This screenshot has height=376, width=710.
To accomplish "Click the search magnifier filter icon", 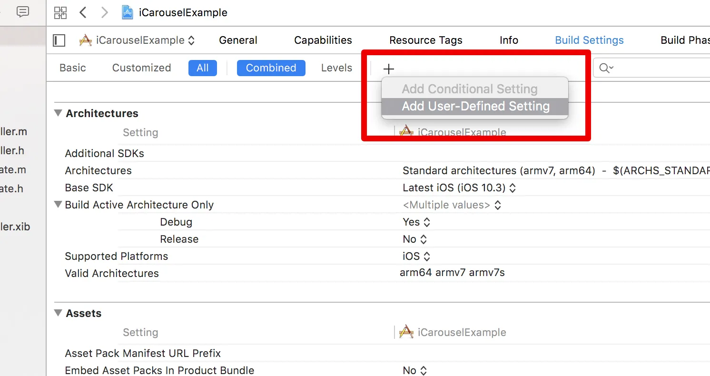I will 606,68.
